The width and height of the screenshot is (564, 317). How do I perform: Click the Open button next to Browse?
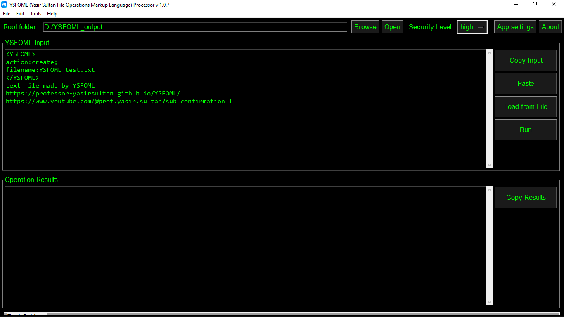[x=392, y=27]
